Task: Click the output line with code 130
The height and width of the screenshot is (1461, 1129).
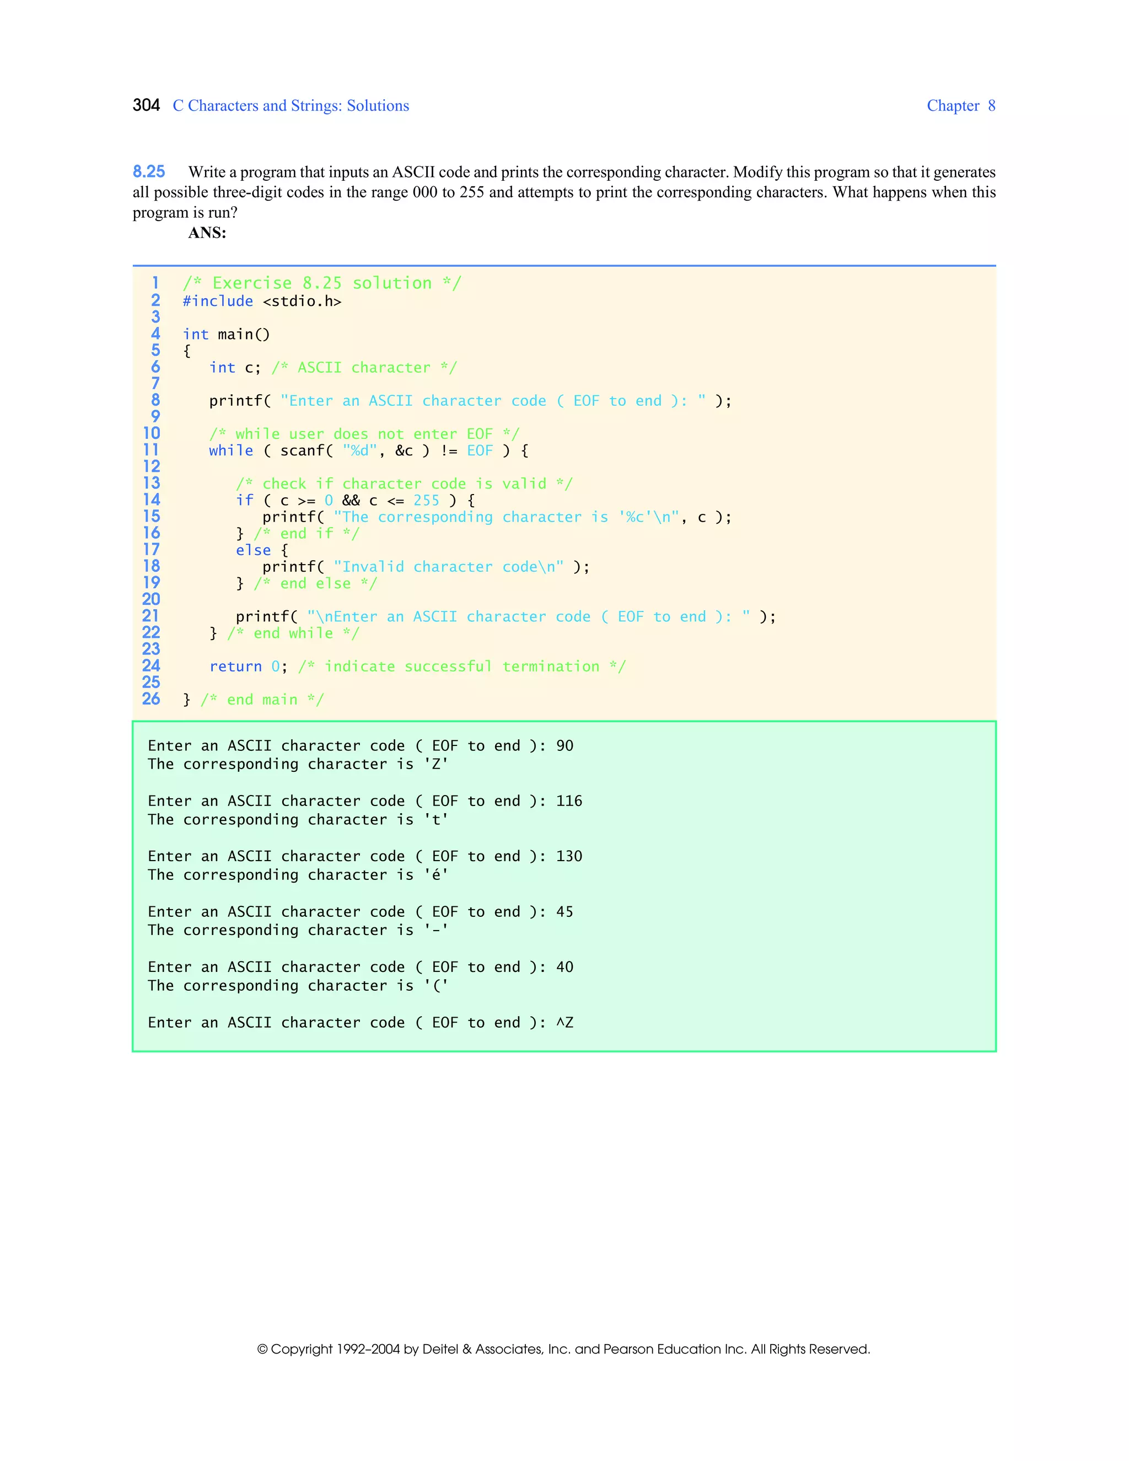Action: tap(364, 856)
